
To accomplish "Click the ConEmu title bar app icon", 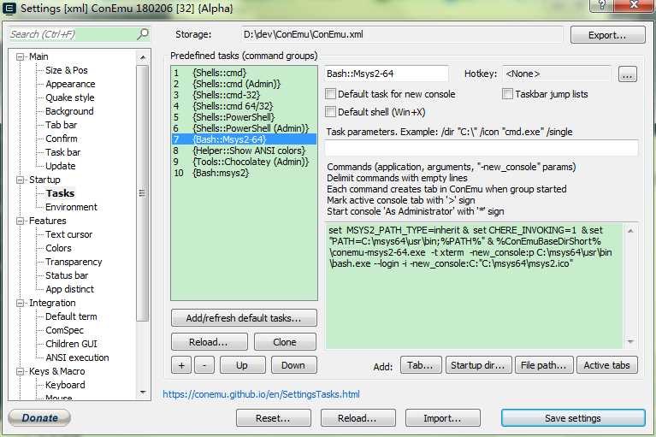I will [9, 8].
